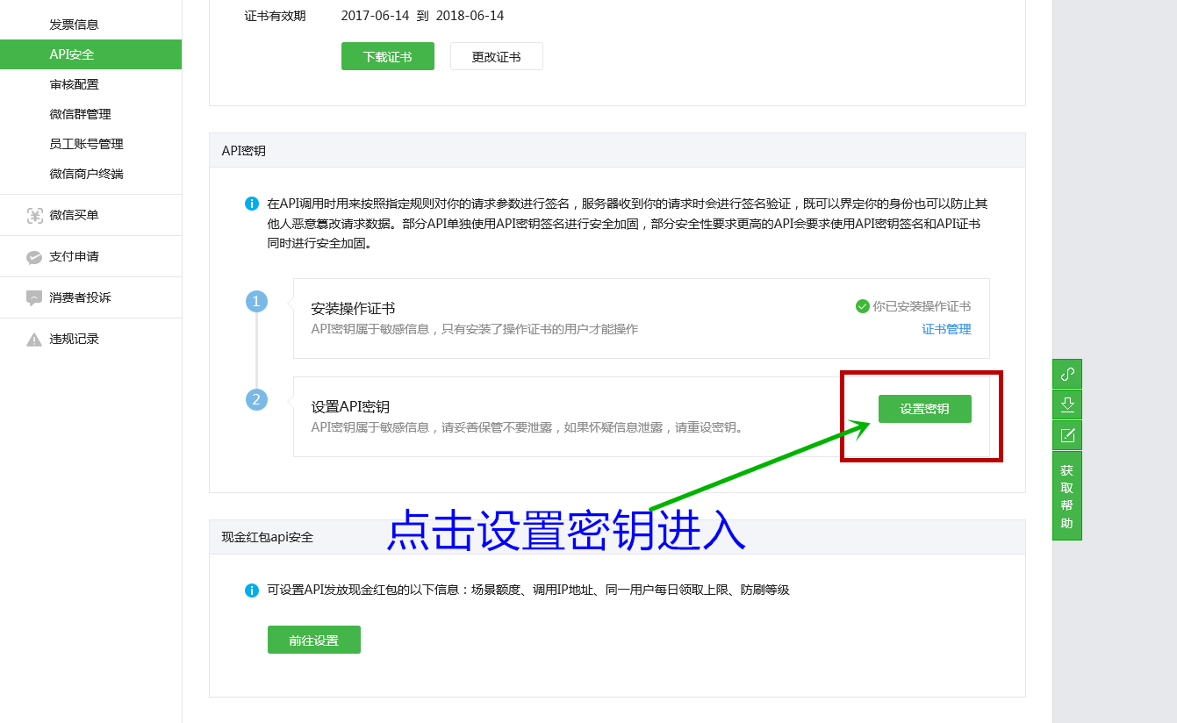Click the 支付申请 checkmark icon
This screenshot has height=723, width=1177.
[34, 257]
